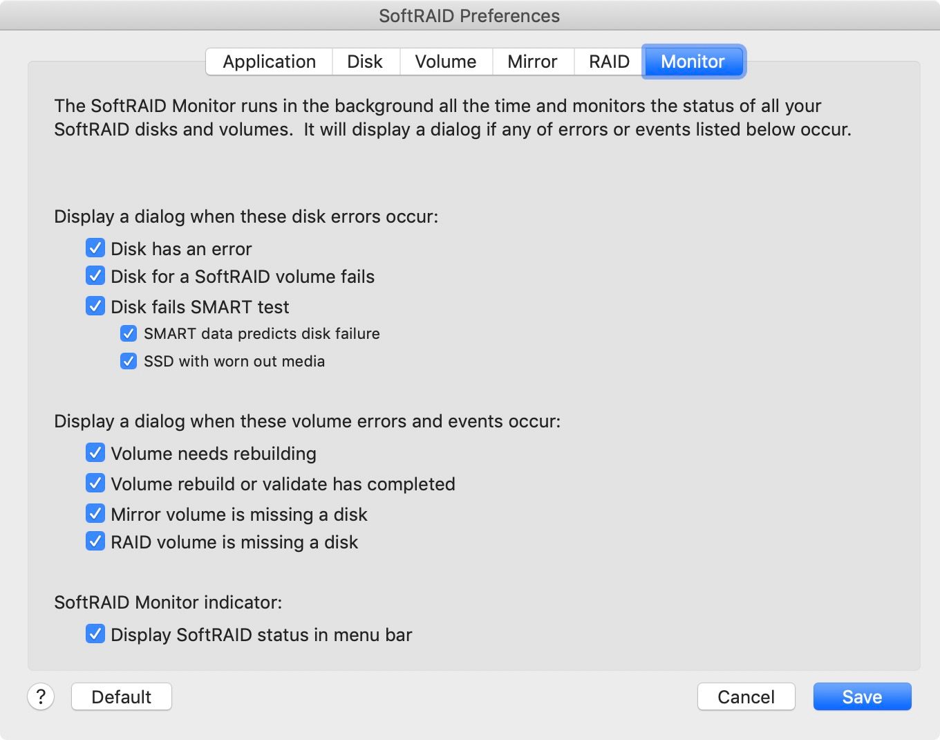Toggle 'Volume needs rebuilding' checkbox
940x740 pixels.
pos(95,452)
